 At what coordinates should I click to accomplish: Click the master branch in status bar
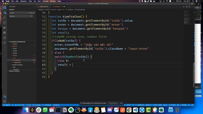7,105
